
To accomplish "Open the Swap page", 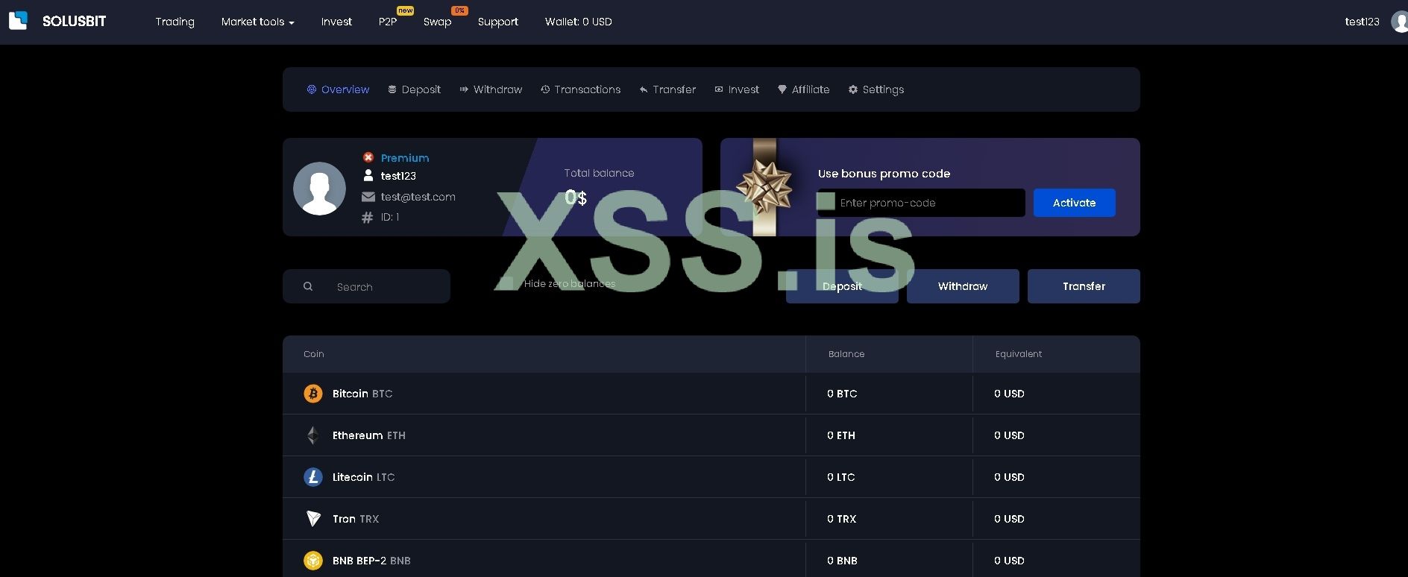I will coord(438,22).
